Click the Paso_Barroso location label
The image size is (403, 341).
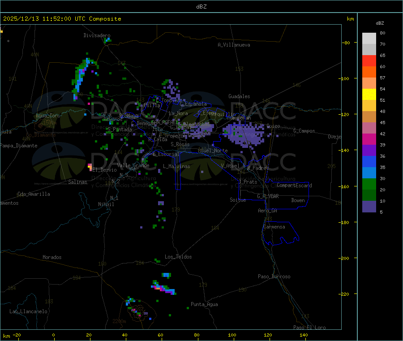(274, 276)
